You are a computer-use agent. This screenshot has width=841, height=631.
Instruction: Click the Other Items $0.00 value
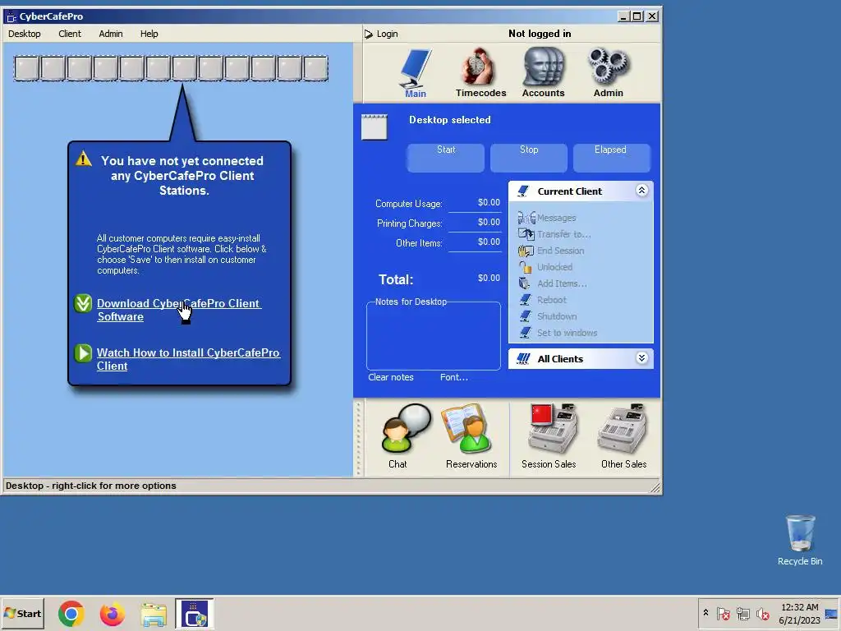(x=489, y=242)
